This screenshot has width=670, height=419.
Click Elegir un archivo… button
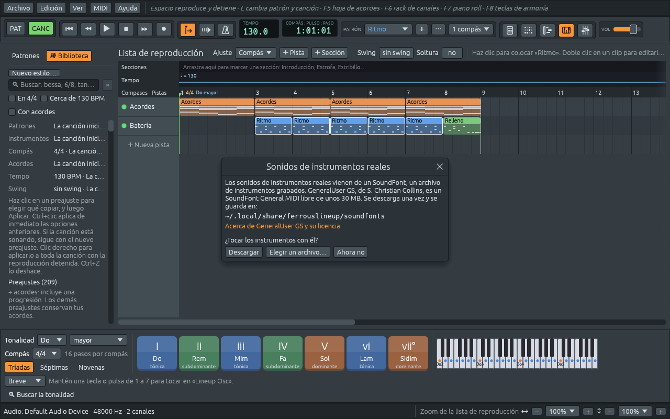[298, 252]
